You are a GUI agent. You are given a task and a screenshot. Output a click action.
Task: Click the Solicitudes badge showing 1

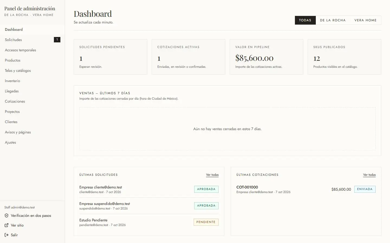click(57, 40)
